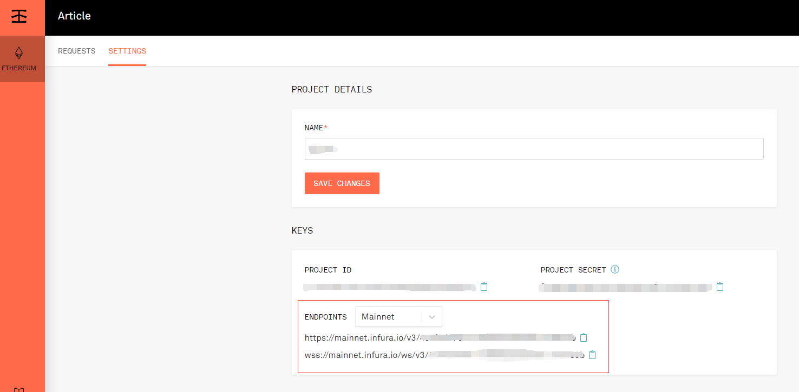799x392 pixels.
Task: Open the Ethereum sidebar item
Action: 22,59
